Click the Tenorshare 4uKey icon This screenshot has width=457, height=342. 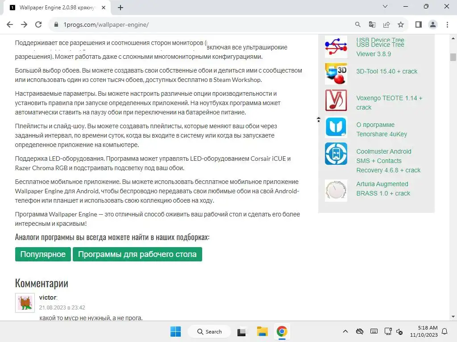pos(336,127)
